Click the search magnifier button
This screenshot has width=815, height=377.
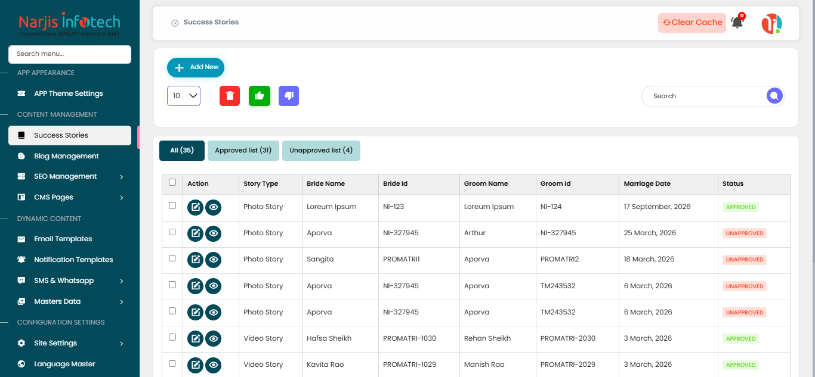point(774,96)
